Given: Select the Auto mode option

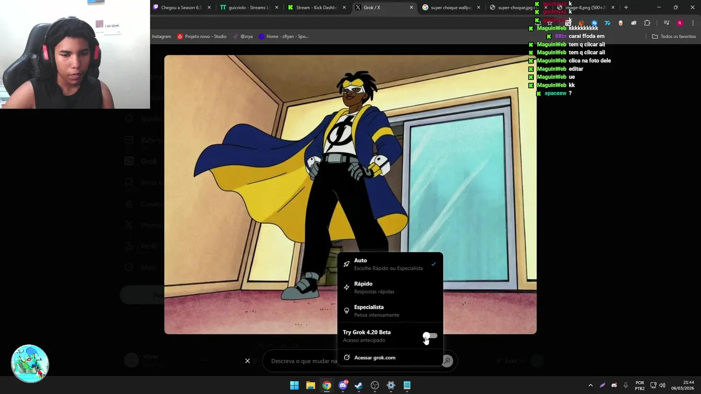Looking at the screenshot, I should tap(390, 264).
